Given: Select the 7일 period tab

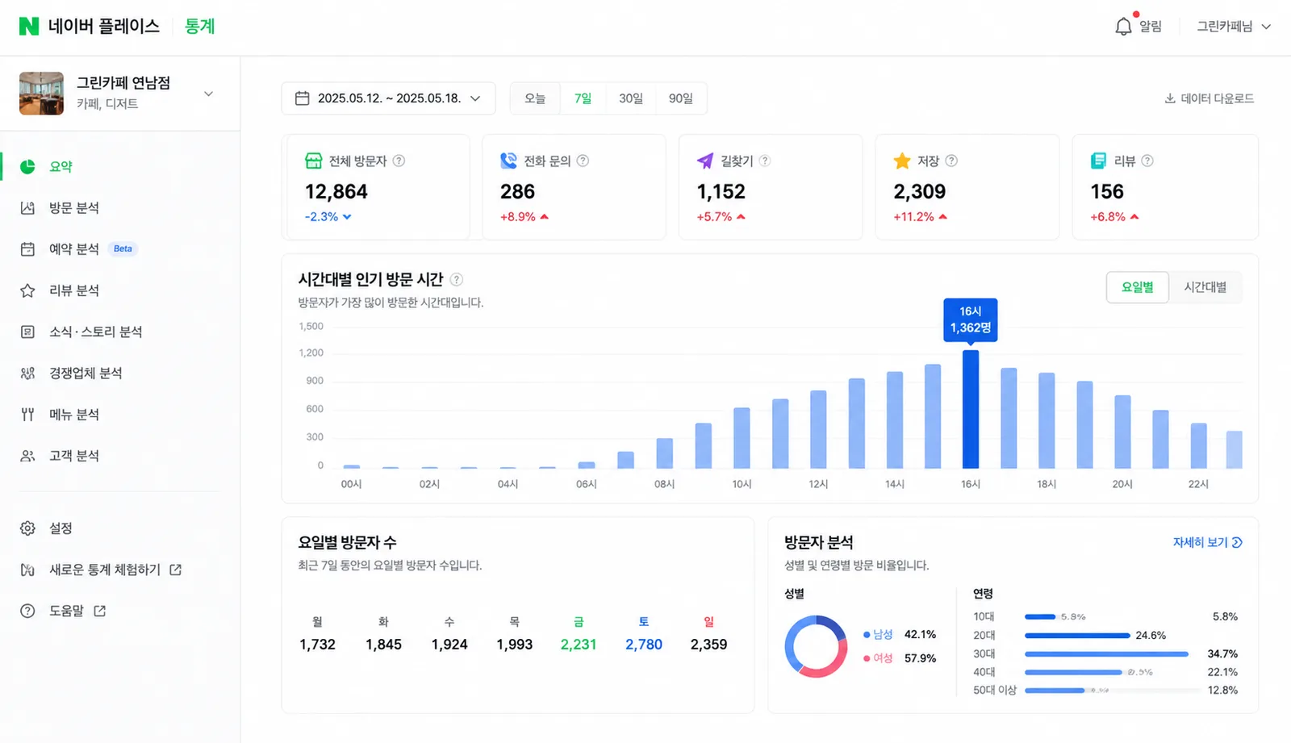Looking at the screenshot, I should coord(583,98).
